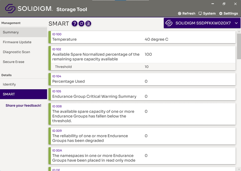241x171 pixels.
Task: Select Identify under Details
Action: [x=24, y=84]
